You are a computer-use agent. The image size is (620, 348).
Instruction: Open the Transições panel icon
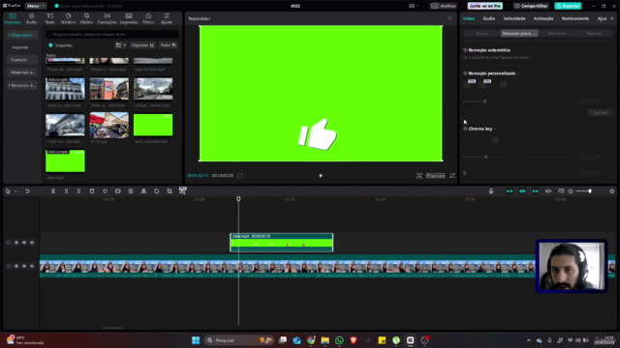(x=108, y=16)
